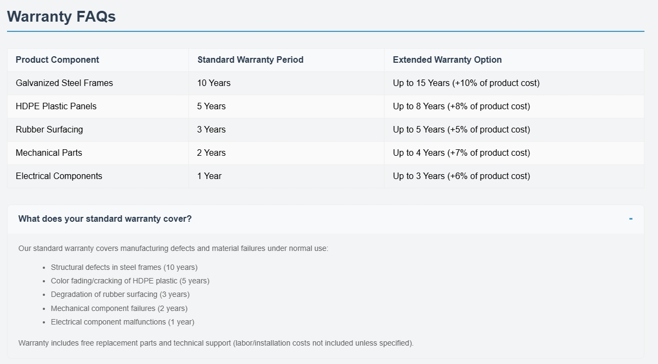Select the Warranty FAQs heading
The width and height of the screenshot is (658, 364).
coord(61,17)
